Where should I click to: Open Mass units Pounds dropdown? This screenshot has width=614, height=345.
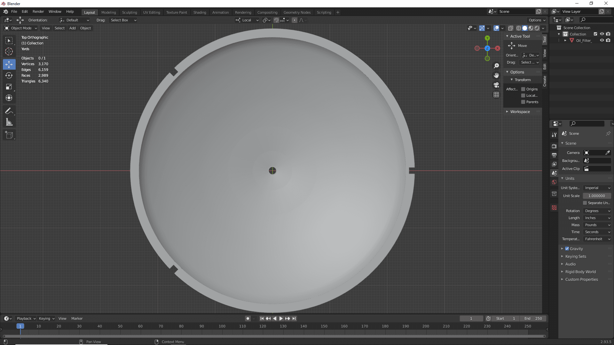tap(597, 225)
